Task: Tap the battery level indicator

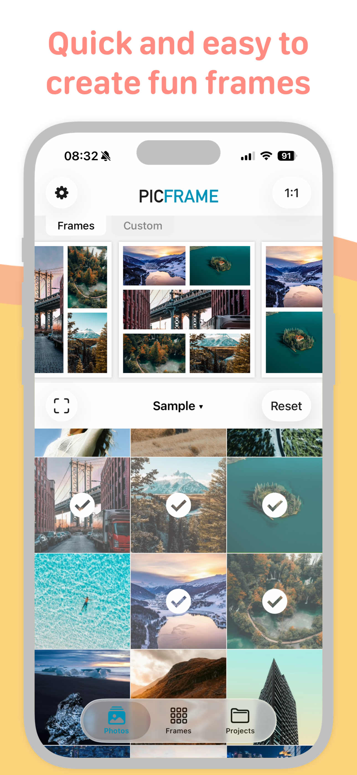Action: pyautogui.click(x=287, y=156)
